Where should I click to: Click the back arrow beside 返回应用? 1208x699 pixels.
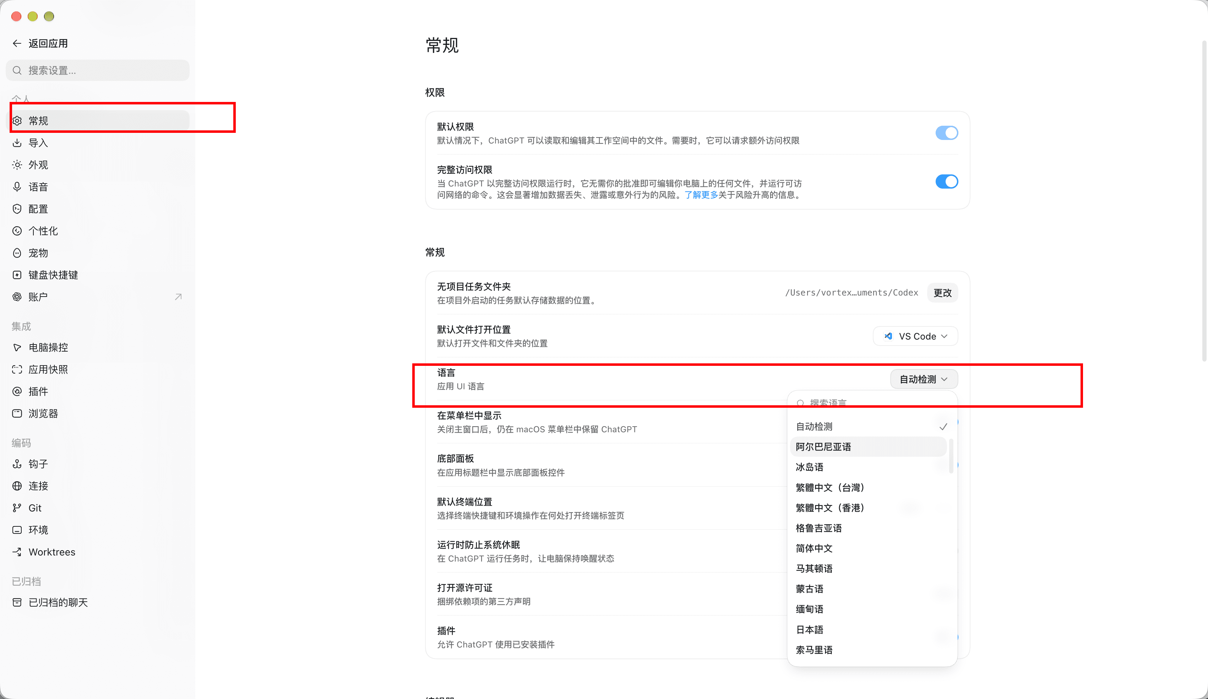pos(17,44)
